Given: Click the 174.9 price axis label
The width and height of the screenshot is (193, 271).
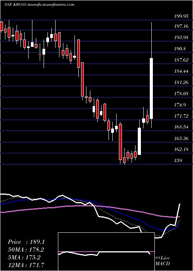Looking at the screenshot, I should pyautogui.click(x=180, y=105).
